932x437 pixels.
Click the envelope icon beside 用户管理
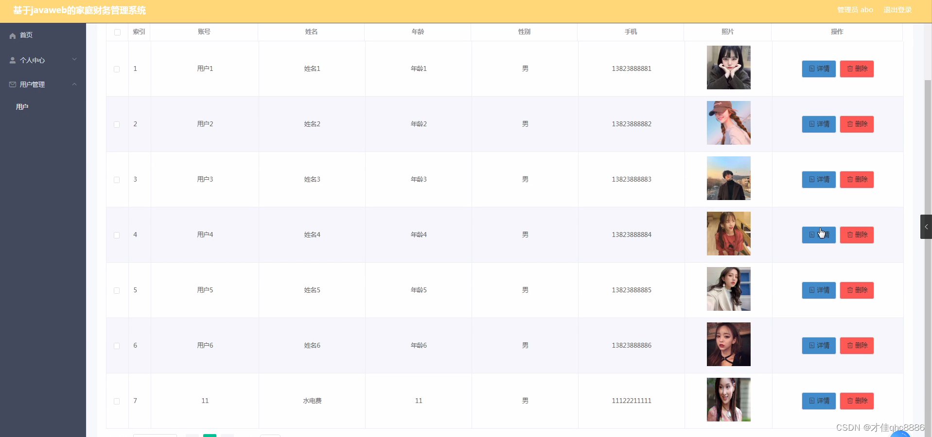[x=13, y=84]
